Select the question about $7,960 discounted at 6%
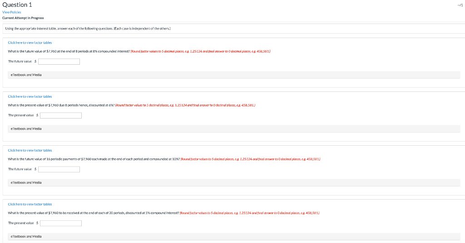465x243 pixels. (61, 105)
